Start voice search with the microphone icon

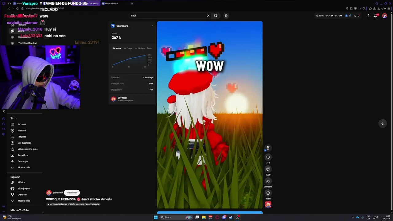pyautogui.click(x=226, y=16)
